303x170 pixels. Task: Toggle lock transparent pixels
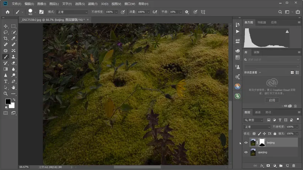pos(254,134)
